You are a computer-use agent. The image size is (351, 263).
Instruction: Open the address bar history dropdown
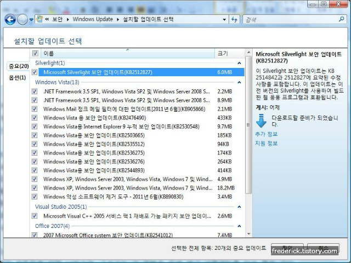pos(224,20)
